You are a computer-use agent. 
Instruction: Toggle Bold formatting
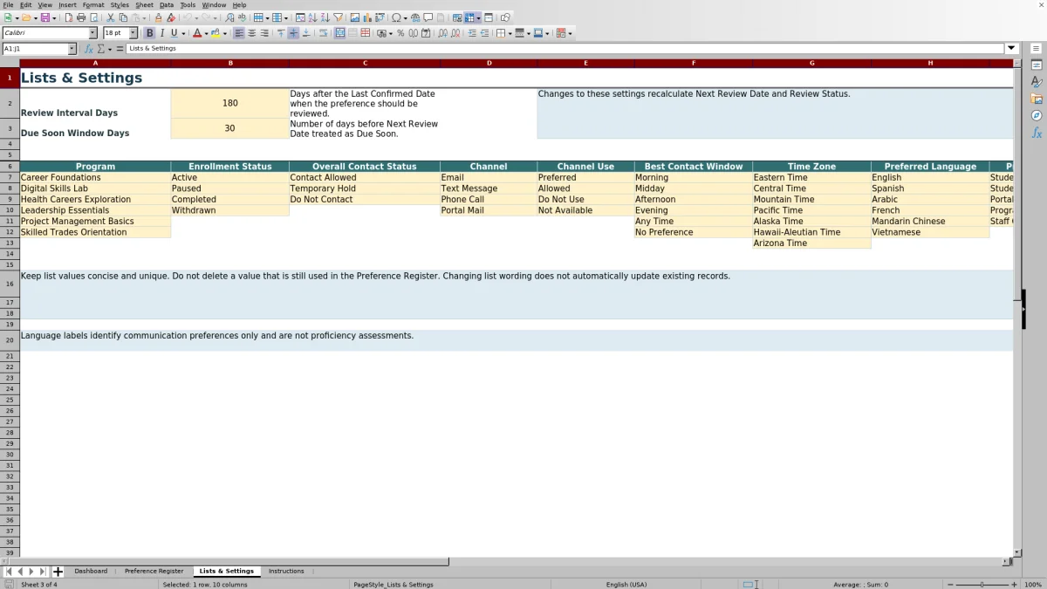149,33
